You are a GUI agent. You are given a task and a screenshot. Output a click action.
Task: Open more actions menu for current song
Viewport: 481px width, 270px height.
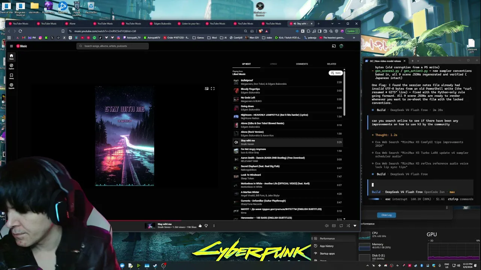[x=214, y=226]
